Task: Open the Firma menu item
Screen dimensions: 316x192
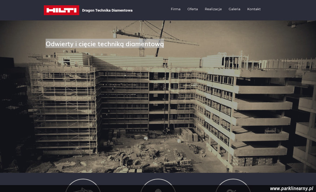Action: point(176,9)
